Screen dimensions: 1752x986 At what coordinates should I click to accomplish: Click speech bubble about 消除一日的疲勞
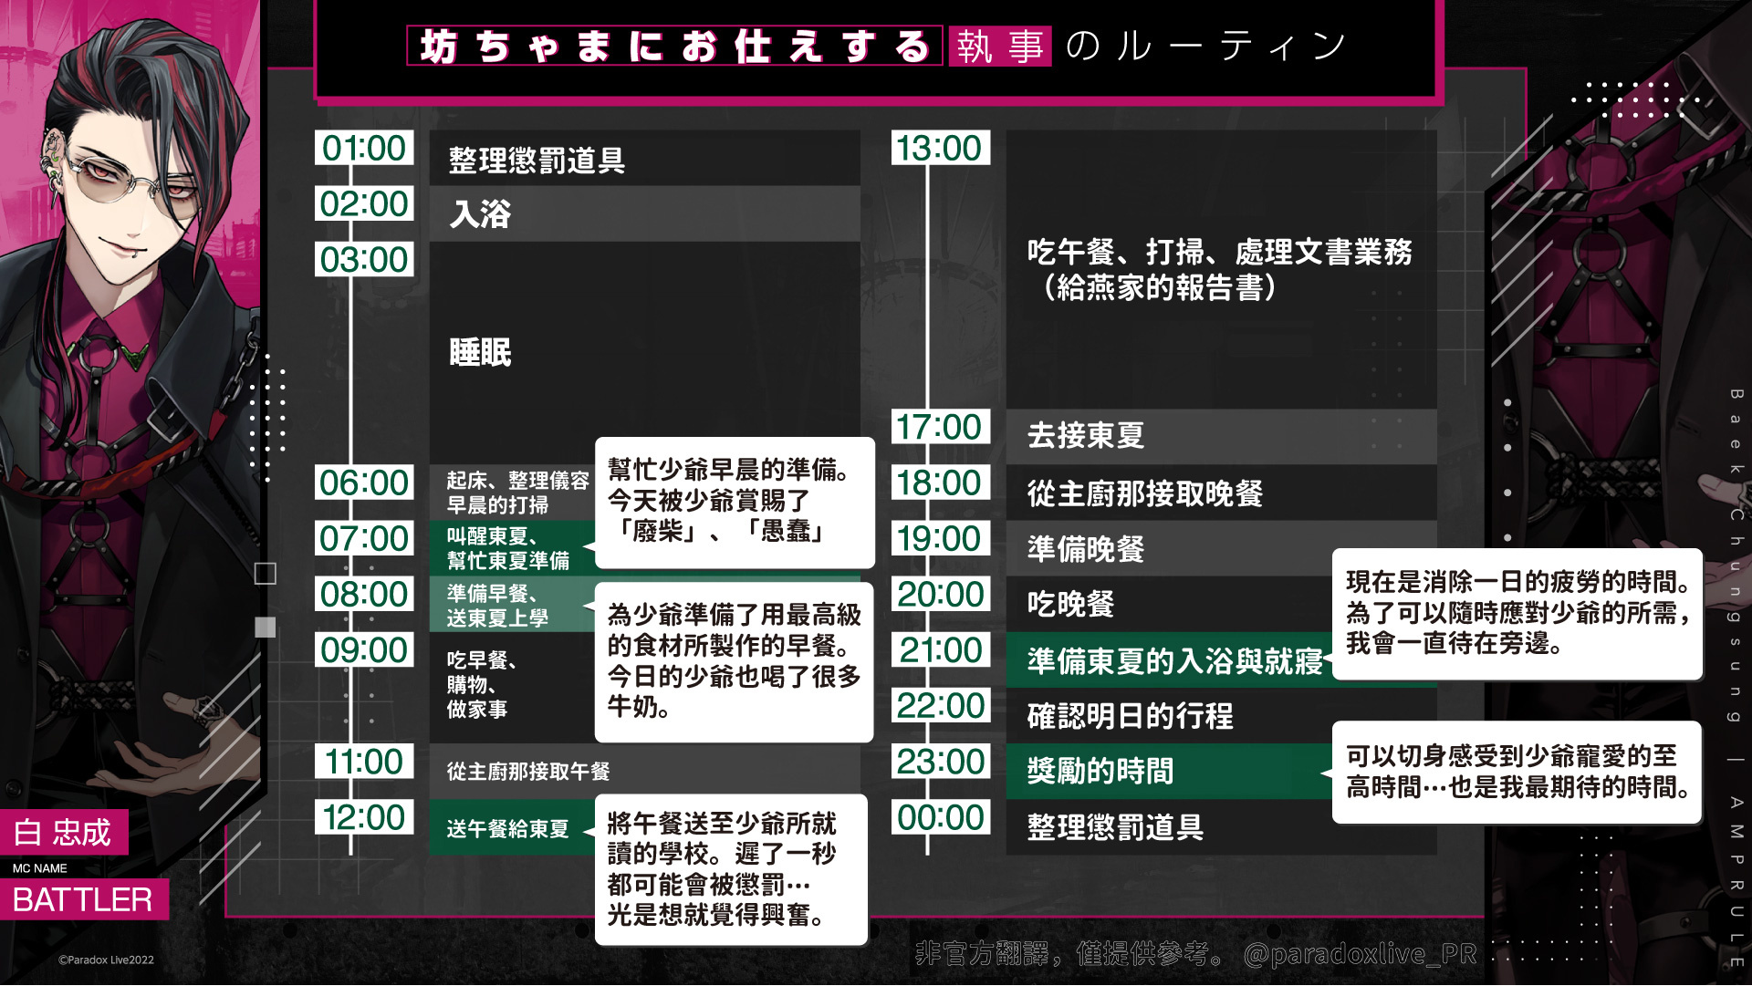coord(1517,614)
